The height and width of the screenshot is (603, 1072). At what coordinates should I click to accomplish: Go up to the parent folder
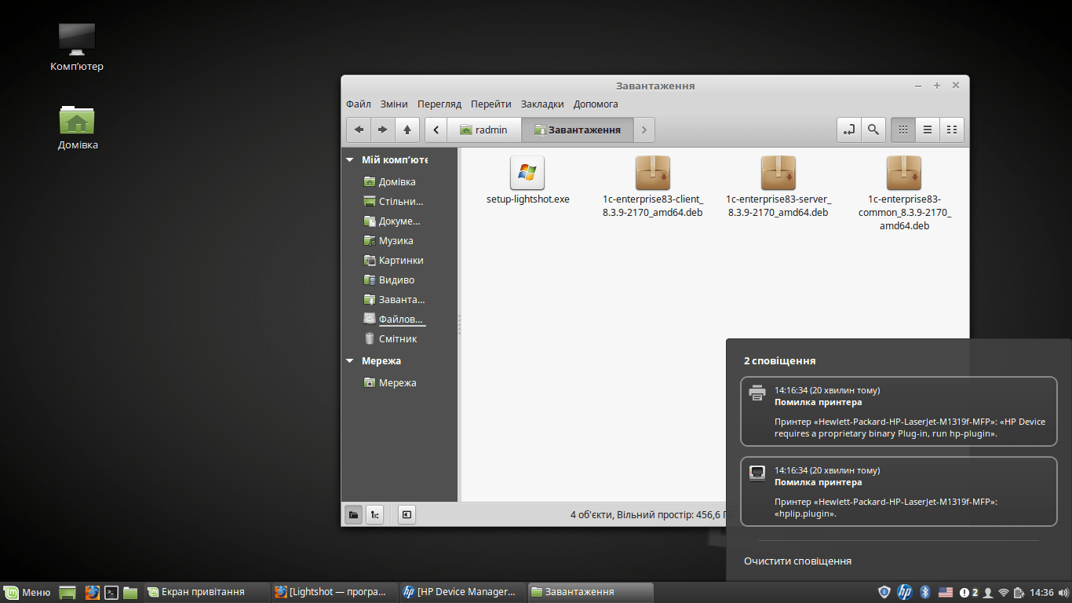tap(407, 130)
